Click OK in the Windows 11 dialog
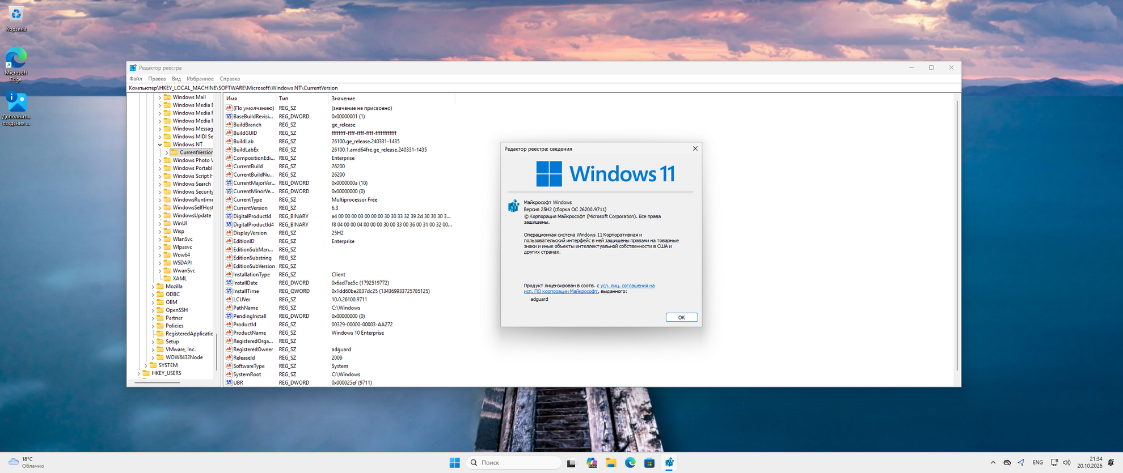 [681, 317]
